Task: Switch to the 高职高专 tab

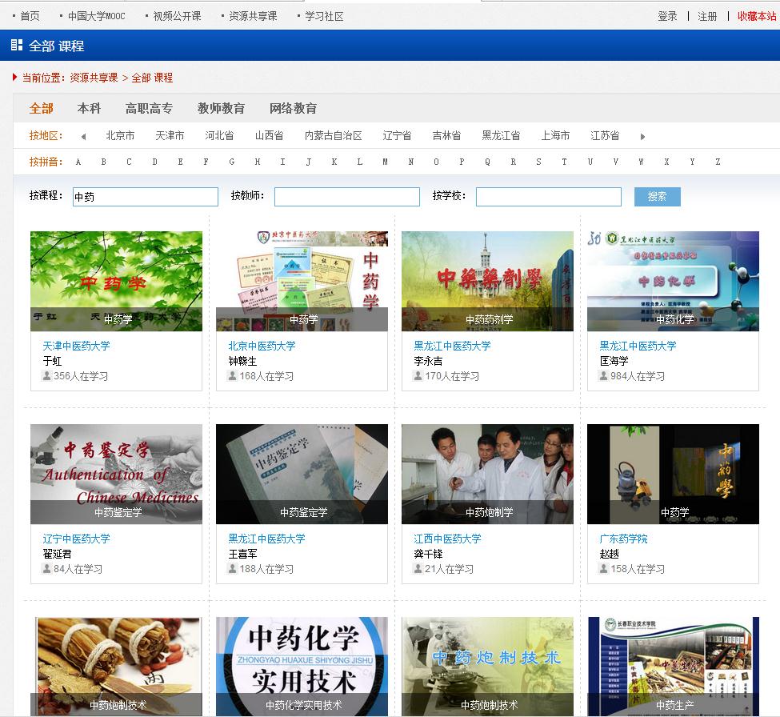Action: point(149,108)
